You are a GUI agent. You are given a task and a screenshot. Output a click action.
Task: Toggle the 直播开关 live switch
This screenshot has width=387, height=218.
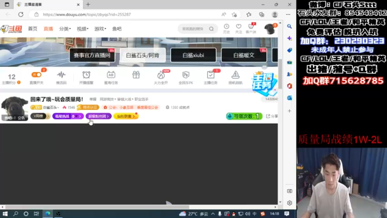click(37, 75)
